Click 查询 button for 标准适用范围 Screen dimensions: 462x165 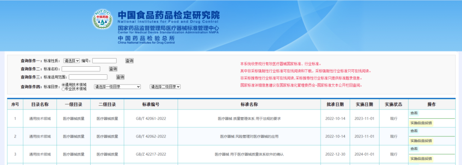[x=120, y=77]
